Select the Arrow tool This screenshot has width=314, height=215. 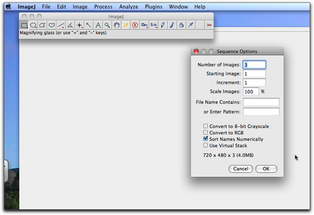coord(191,25)
